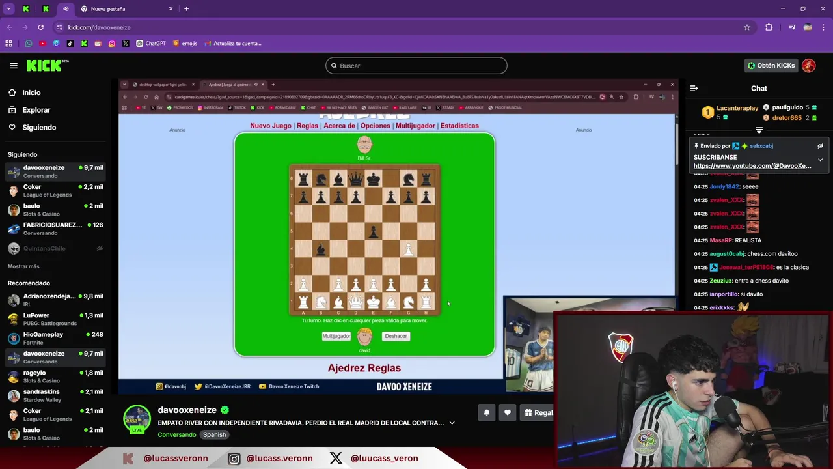Click Jordy1842 username in chat
Screen dimensions: 833x469
click(x=724, y=186)
